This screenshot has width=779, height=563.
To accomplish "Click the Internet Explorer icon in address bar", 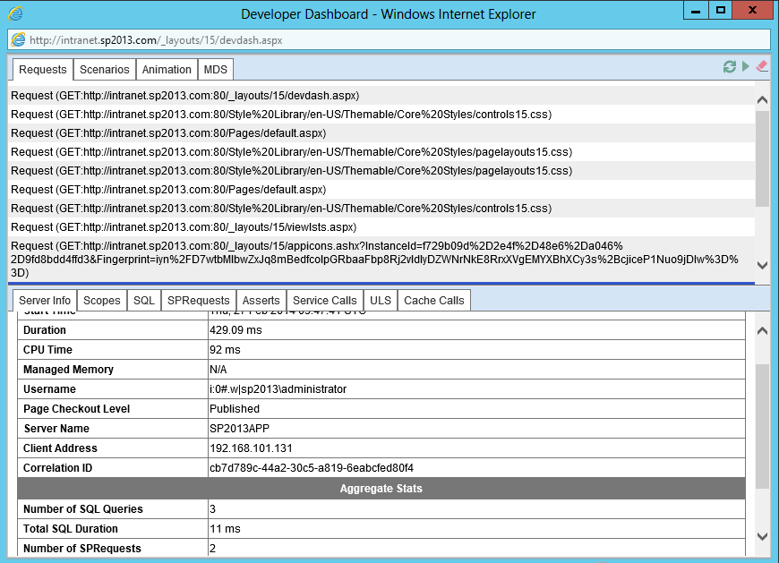I will click(18, 39).
